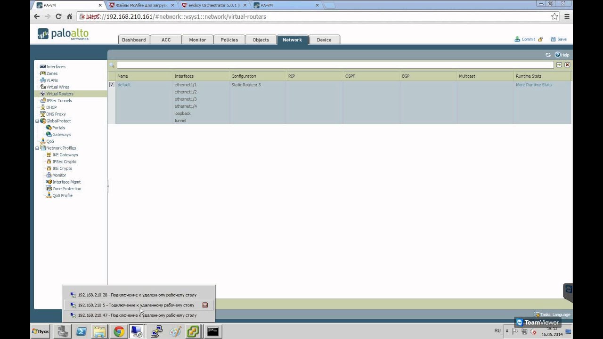Open Windows Explorer folder taskbar icon
Image resolution: width=603 pixels, height=339 pixels.
[x=99, y=332]
